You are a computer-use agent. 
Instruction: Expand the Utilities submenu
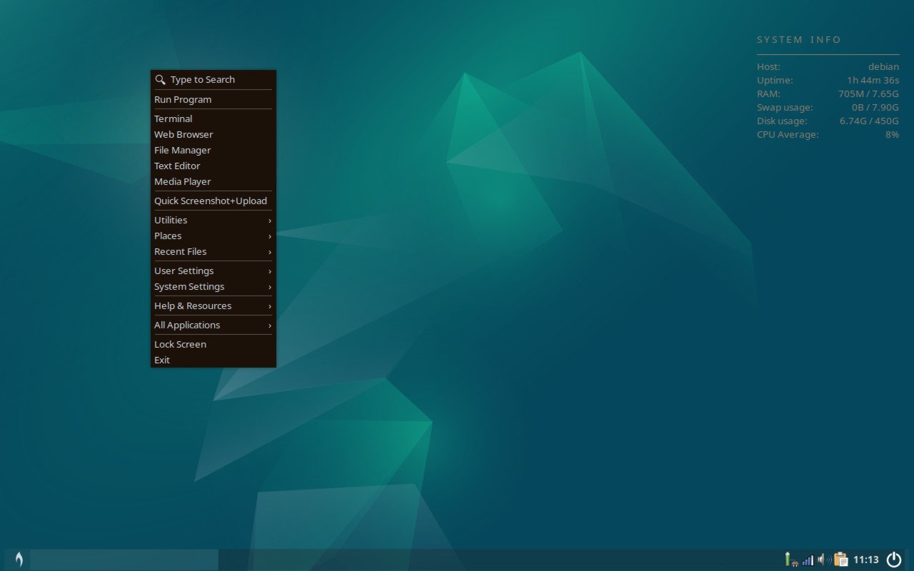(214, 220)
